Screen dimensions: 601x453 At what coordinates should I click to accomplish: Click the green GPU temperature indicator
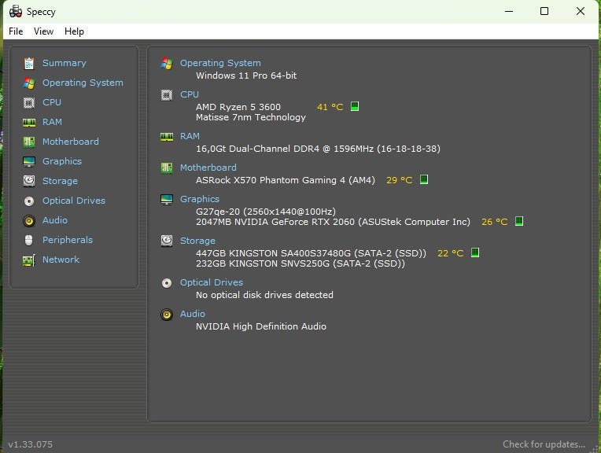(x=519, y=222)
